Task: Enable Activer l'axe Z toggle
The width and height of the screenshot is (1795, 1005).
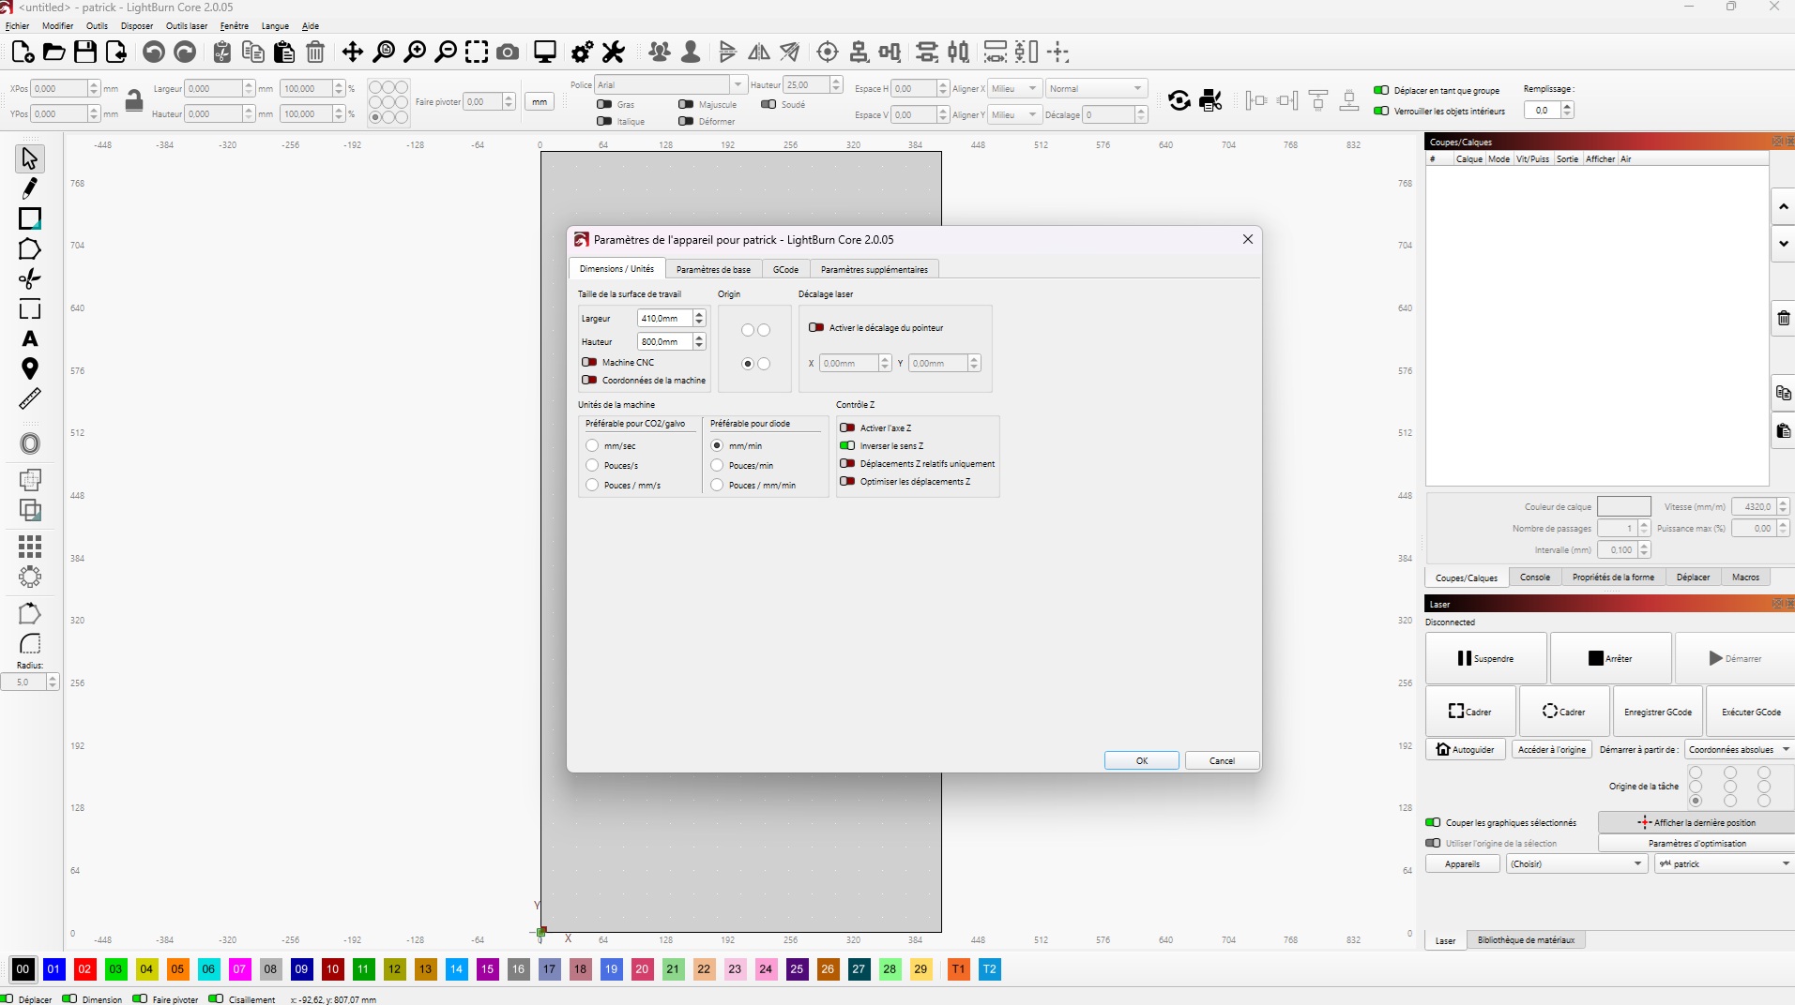Action: pyautogui.click(x=847, y=427)
